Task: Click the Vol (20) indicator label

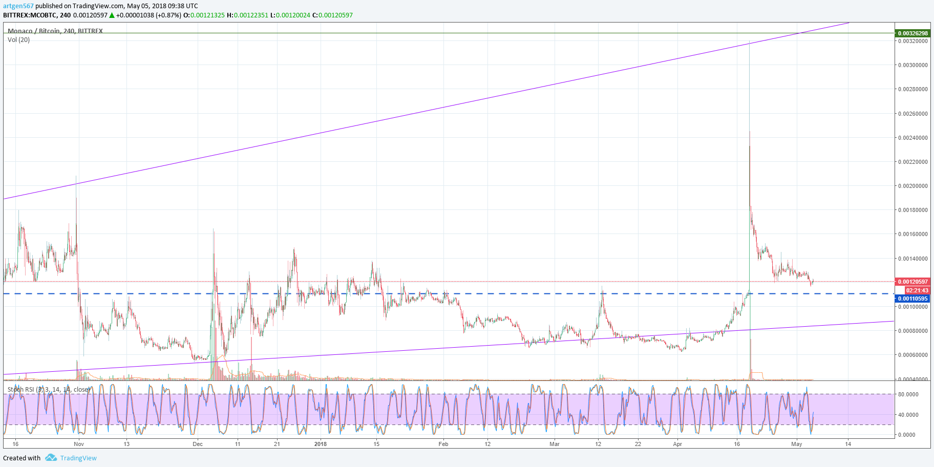Action: (18, 39)
